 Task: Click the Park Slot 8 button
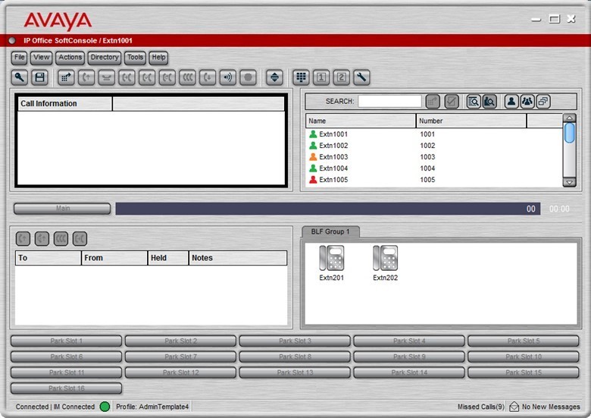click(x=295, y=357)
